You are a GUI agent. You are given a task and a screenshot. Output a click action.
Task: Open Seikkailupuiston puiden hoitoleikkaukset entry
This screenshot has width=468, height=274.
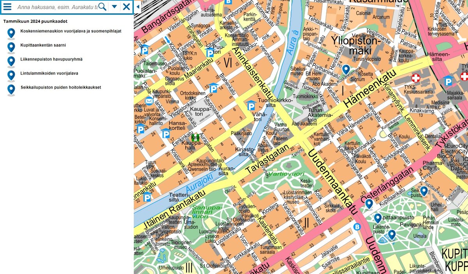click(60, 87)
